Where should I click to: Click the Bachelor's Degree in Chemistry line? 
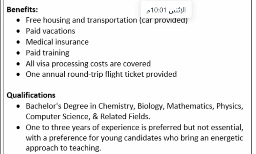(x=135, y=106)
